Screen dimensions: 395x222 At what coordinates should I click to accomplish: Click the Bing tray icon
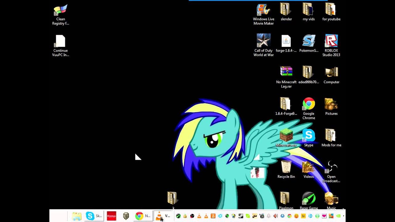[303, 216]
